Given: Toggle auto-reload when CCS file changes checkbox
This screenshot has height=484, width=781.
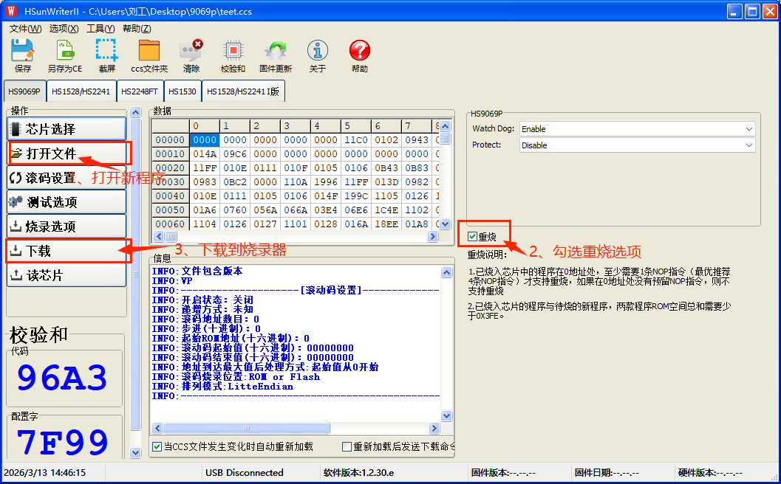Looking at the screenshot, I should pyautogui.click(x=157, y=446).
